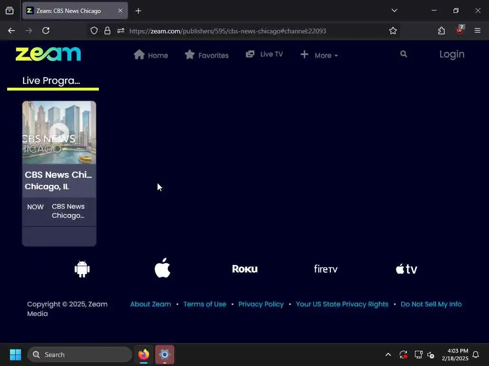Open Firefox from the taskbar

point(144,355)
